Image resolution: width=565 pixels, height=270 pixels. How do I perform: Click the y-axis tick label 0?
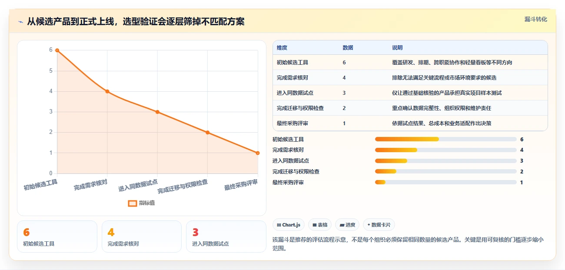tap(51, 173)
